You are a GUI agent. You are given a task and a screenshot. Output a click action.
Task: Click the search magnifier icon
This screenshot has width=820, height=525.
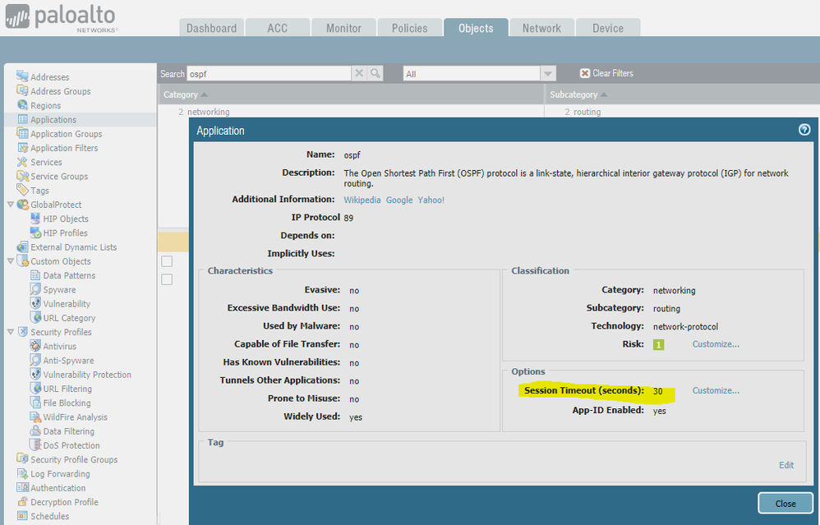(375, 74)
